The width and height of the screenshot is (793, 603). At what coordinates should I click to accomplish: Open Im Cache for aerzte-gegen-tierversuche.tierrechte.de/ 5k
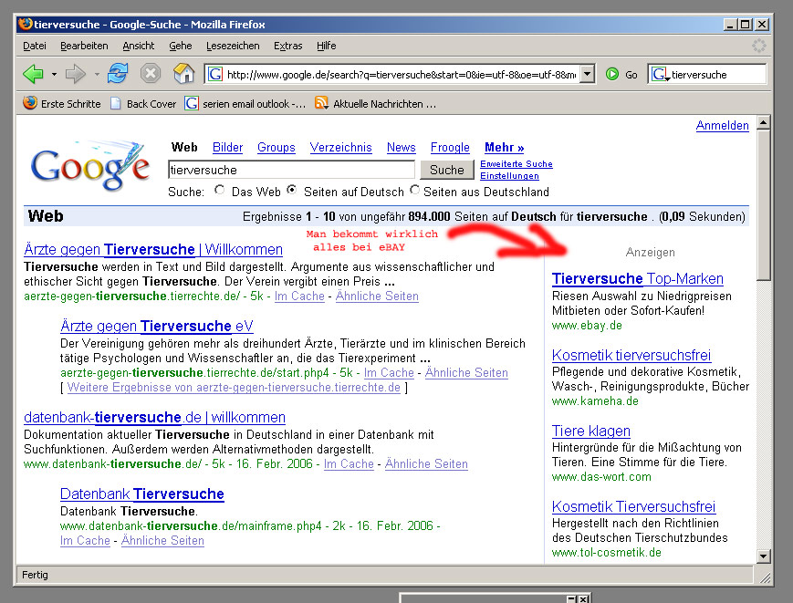pos(299,296)
